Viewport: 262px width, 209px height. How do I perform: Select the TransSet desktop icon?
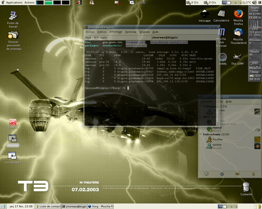pyautogui.click(x=13, y=140)
